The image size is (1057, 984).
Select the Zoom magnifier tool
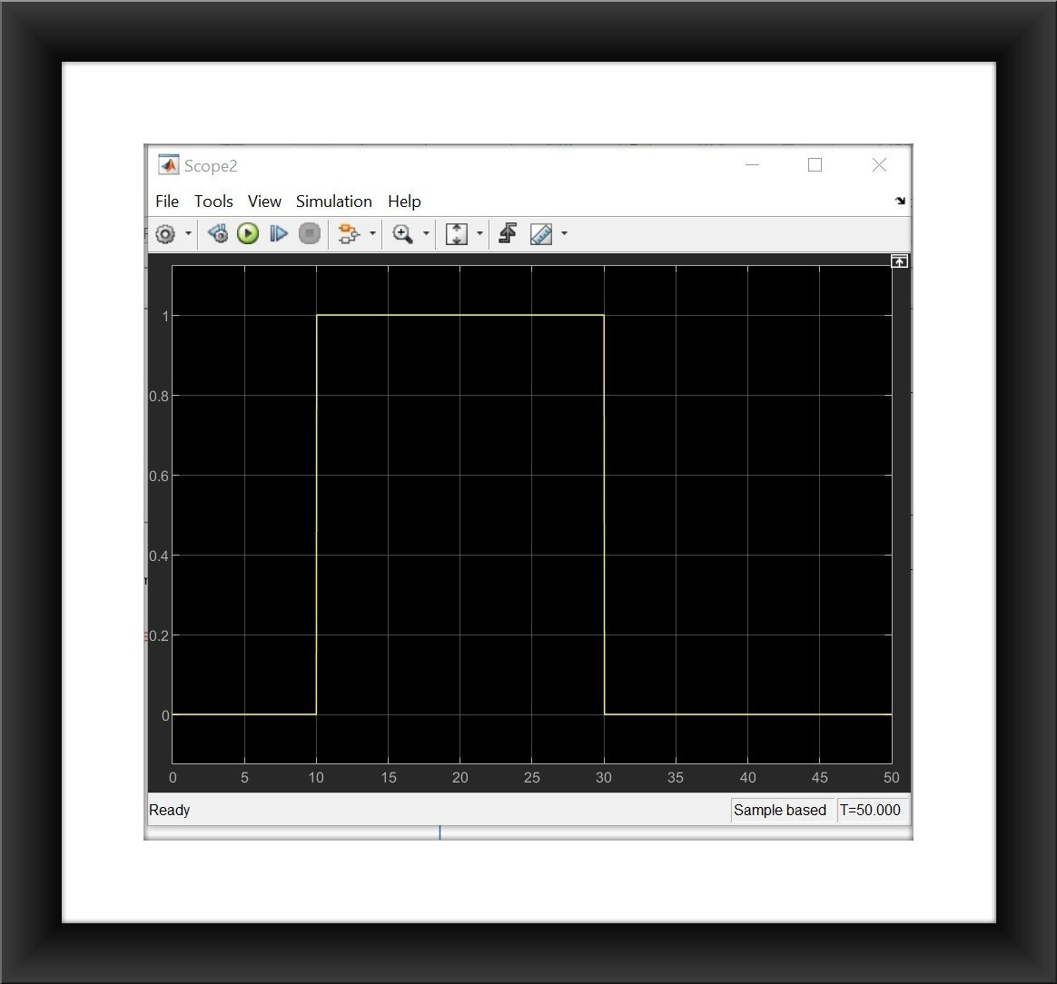pyautogui.click(x=403, y=233)
